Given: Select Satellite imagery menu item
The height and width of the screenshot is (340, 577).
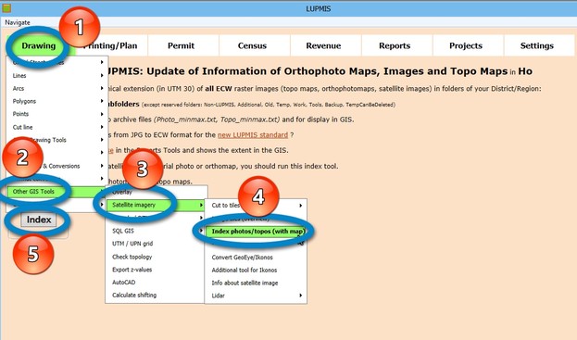Looking at the screenshot, I should click(155, 205).
